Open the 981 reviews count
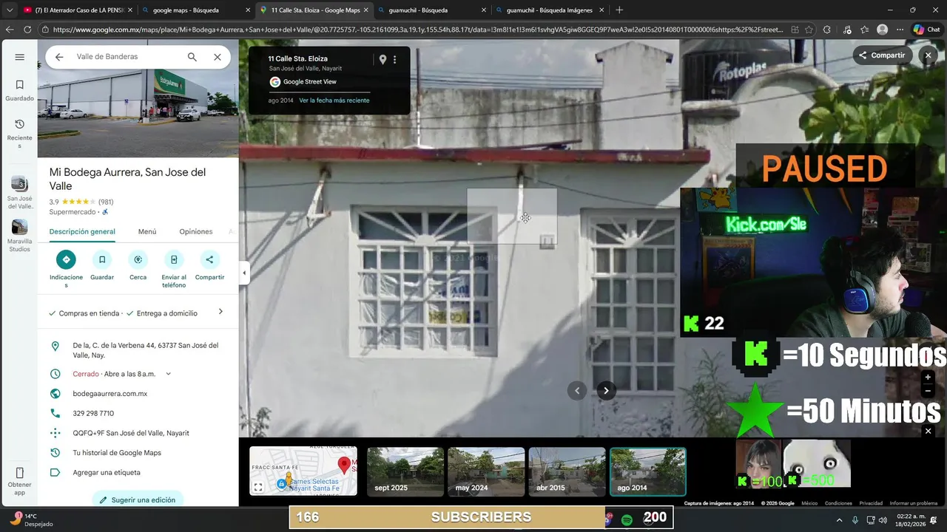Image resolution: width=947 pixels, height=532 pixels. click(106, 202)
